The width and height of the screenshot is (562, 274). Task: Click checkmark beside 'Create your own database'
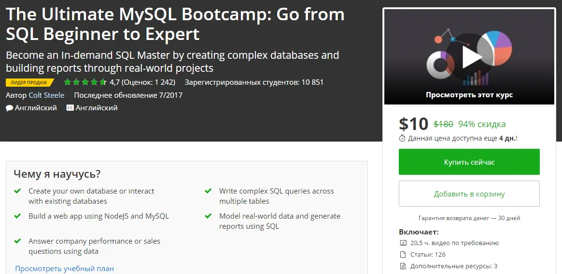point(17,191)
